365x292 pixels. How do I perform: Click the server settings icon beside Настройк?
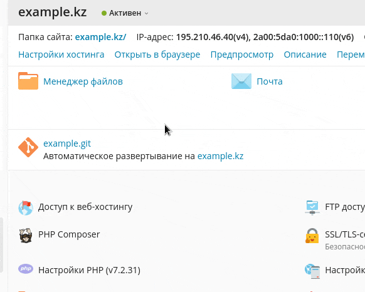pyautogui.click(x=312, y=271)
